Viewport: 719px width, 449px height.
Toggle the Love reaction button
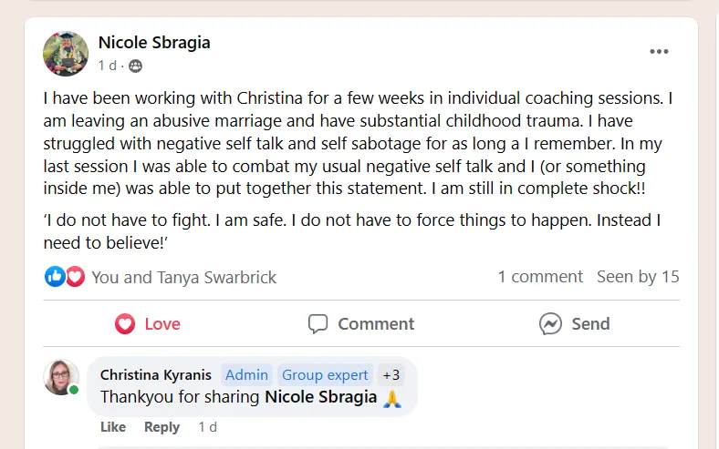(x=147, y=323)
